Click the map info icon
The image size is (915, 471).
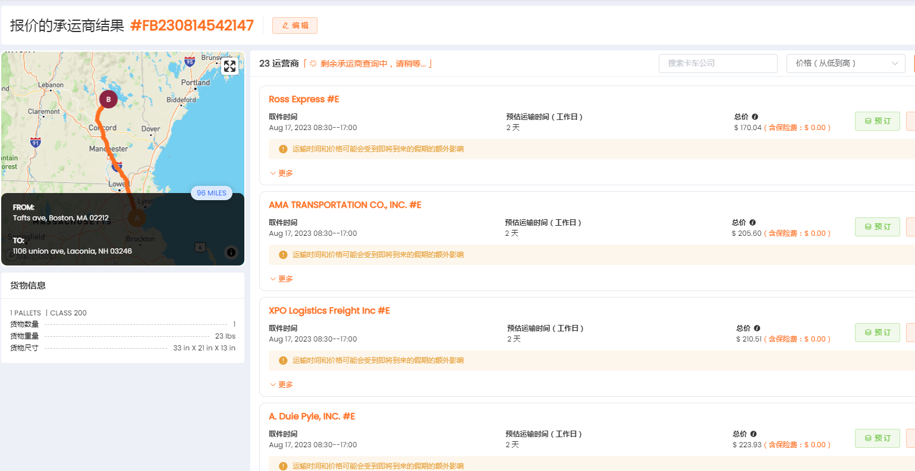(231, 252)
